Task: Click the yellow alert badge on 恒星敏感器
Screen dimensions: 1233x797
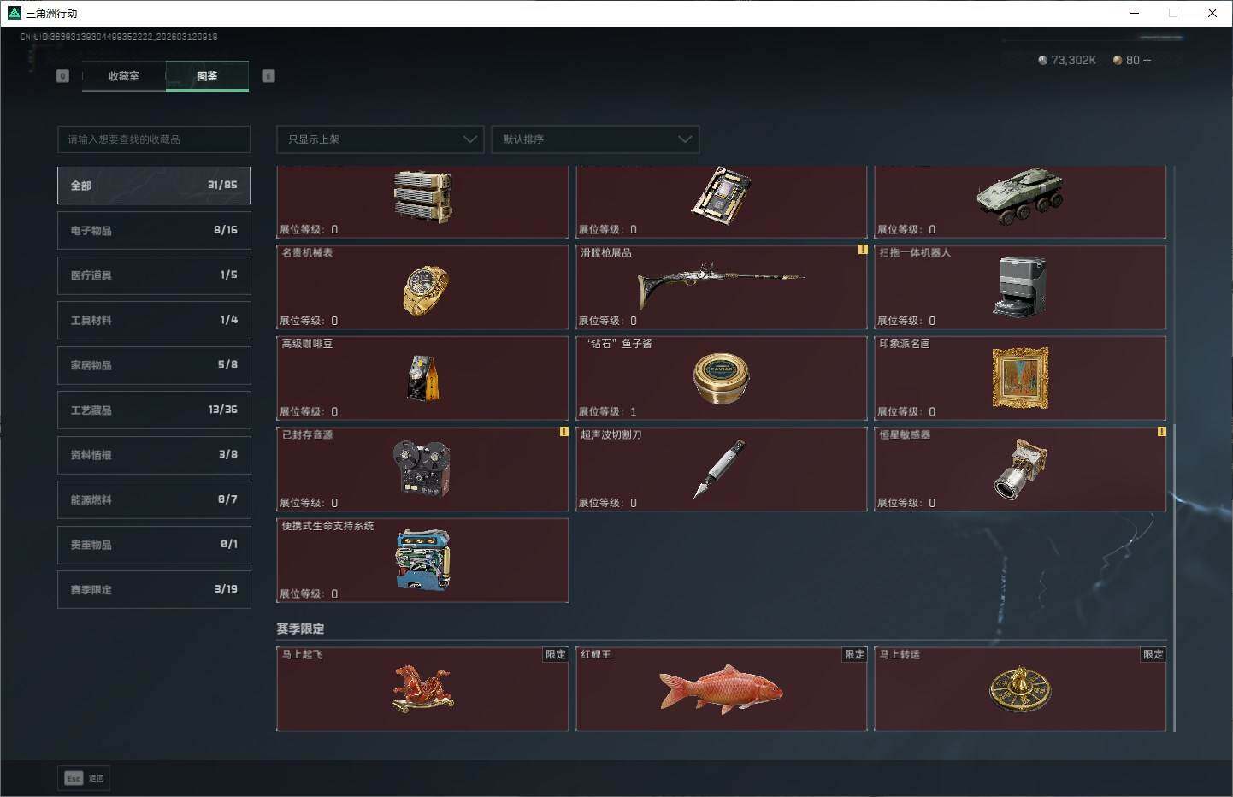Action: pyautogui.click(x=1161, y=432)
